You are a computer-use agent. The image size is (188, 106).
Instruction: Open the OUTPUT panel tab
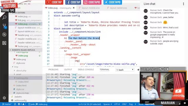[68, 69]
